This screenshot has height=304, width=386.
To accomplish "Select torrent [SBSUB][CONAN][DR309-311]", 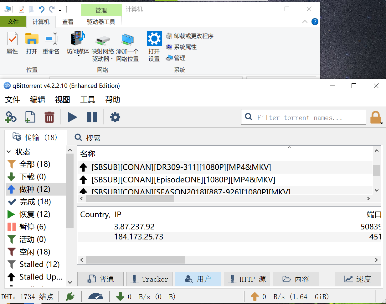I will 225,167.
